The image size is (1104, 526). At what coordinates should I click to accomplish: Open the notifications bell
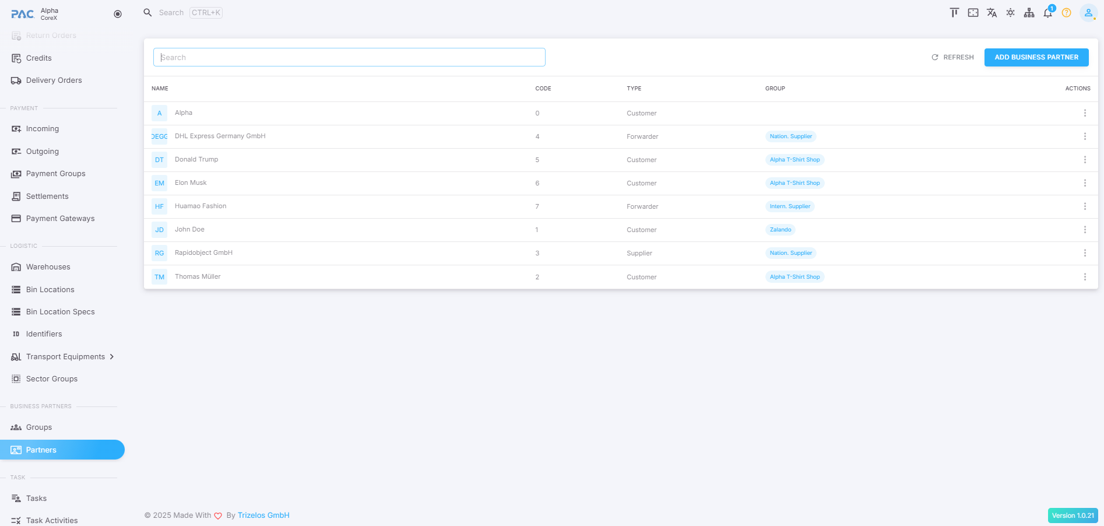click(x=1047, y=13)
